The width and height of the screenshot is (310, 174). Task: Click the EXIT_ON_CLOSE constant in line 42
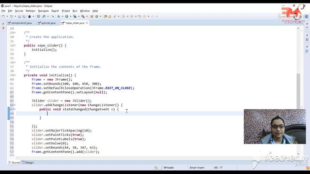tap(118, 88)
